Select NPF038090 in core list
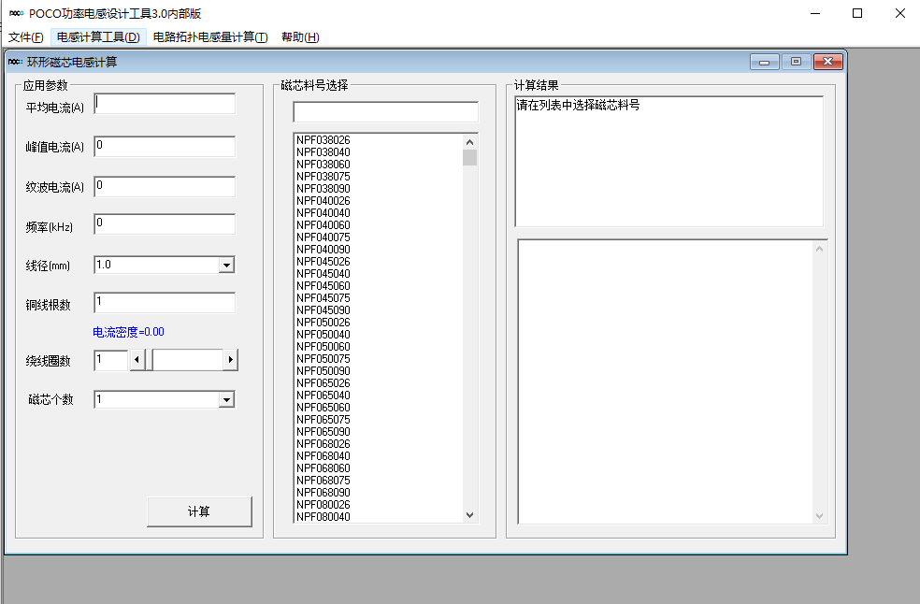Image resolution: width=920 pixels, height=604 pixels. coord(379,189)
